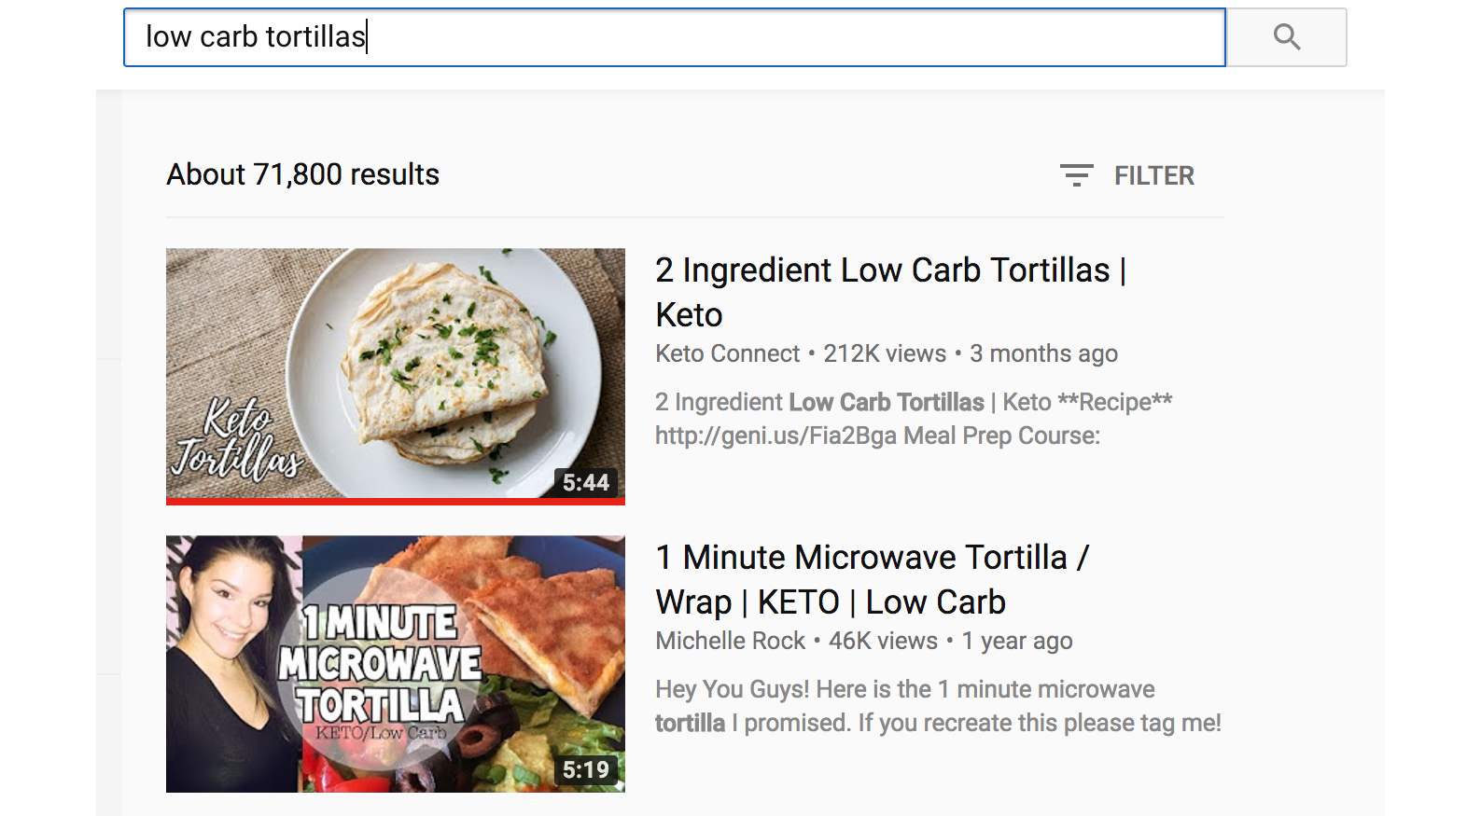The width and height of the screenshot is (1481, 816).
Task: Click inside the search input field
Action: click(x=653, y=38)
